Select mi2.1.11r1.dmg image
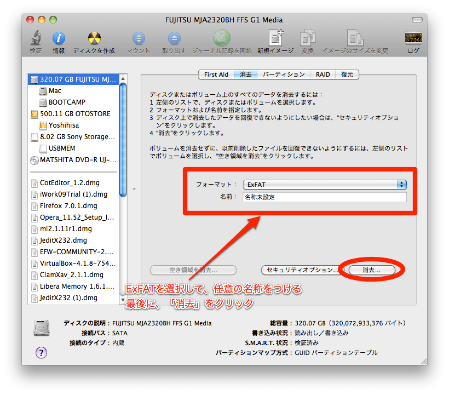Image resolution: width=449 pixels, height=395 pixels. click(x=73, y=228)
